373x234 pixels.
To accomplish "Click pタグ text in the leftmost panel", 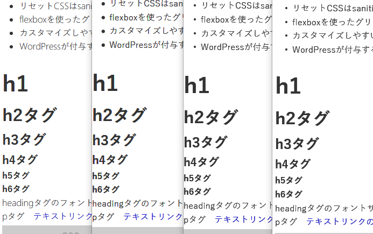I will [x=13, y=217].
